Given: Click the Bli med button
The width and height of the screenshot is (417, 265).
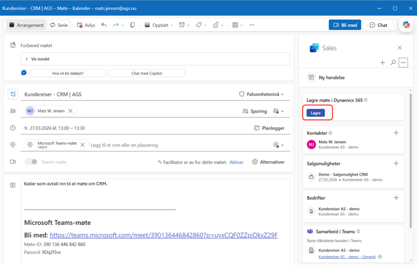Looking at the screenshot, I should coord(345,25).
